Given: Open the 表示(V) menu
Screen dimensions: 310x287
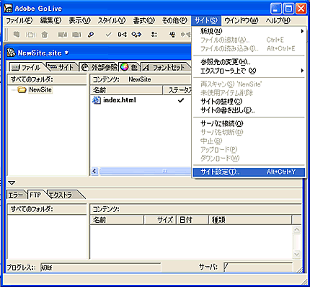Looking at the screenshot, I should (x=79, y=21).
